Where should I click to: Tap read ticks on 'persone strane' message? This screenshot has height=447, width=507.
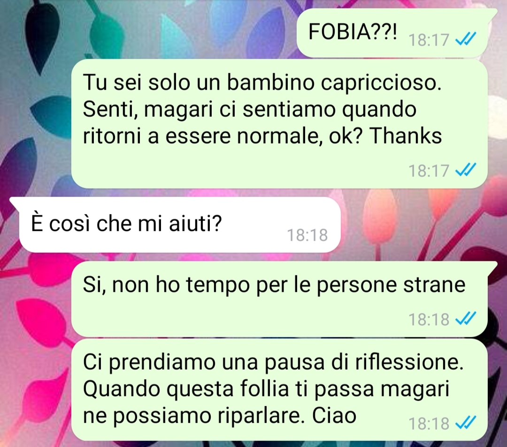(465, 319)
